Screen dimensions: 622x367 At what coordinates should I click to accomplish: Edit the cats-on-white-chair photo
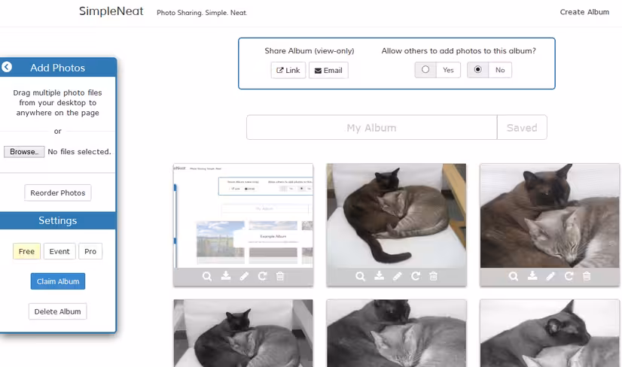(398, 276)
